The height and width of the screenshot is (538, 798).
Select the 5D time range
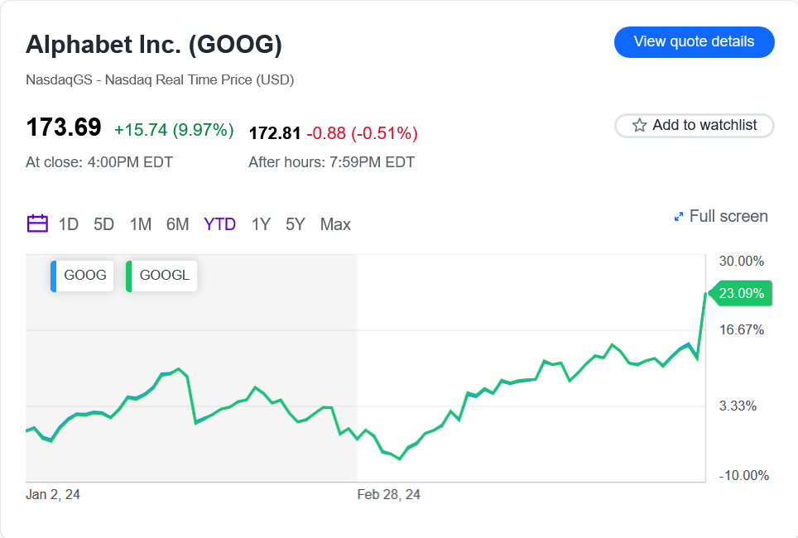(x=103, y=224)
